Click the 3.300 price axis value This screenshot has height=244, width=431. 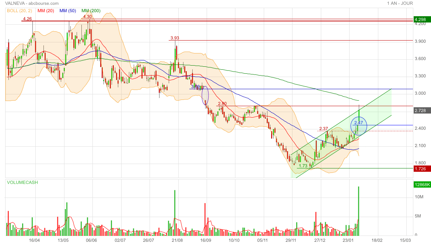[x=420, y=76]
